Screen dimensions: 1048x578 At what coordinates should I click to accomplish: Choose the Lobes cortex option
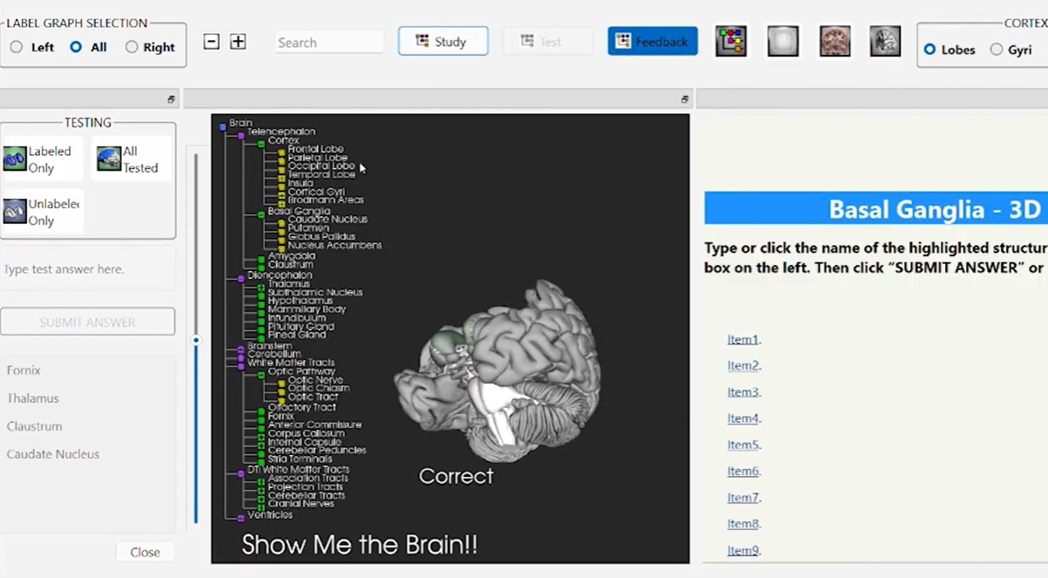(930, 50)
